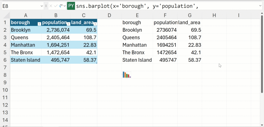Click the Select All corner triangle
Screen dimensions: 264x127
tap(7, 15)
